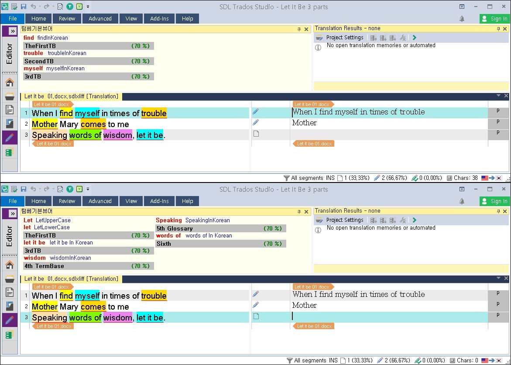Open File tab in upper window

coord(13,19)
